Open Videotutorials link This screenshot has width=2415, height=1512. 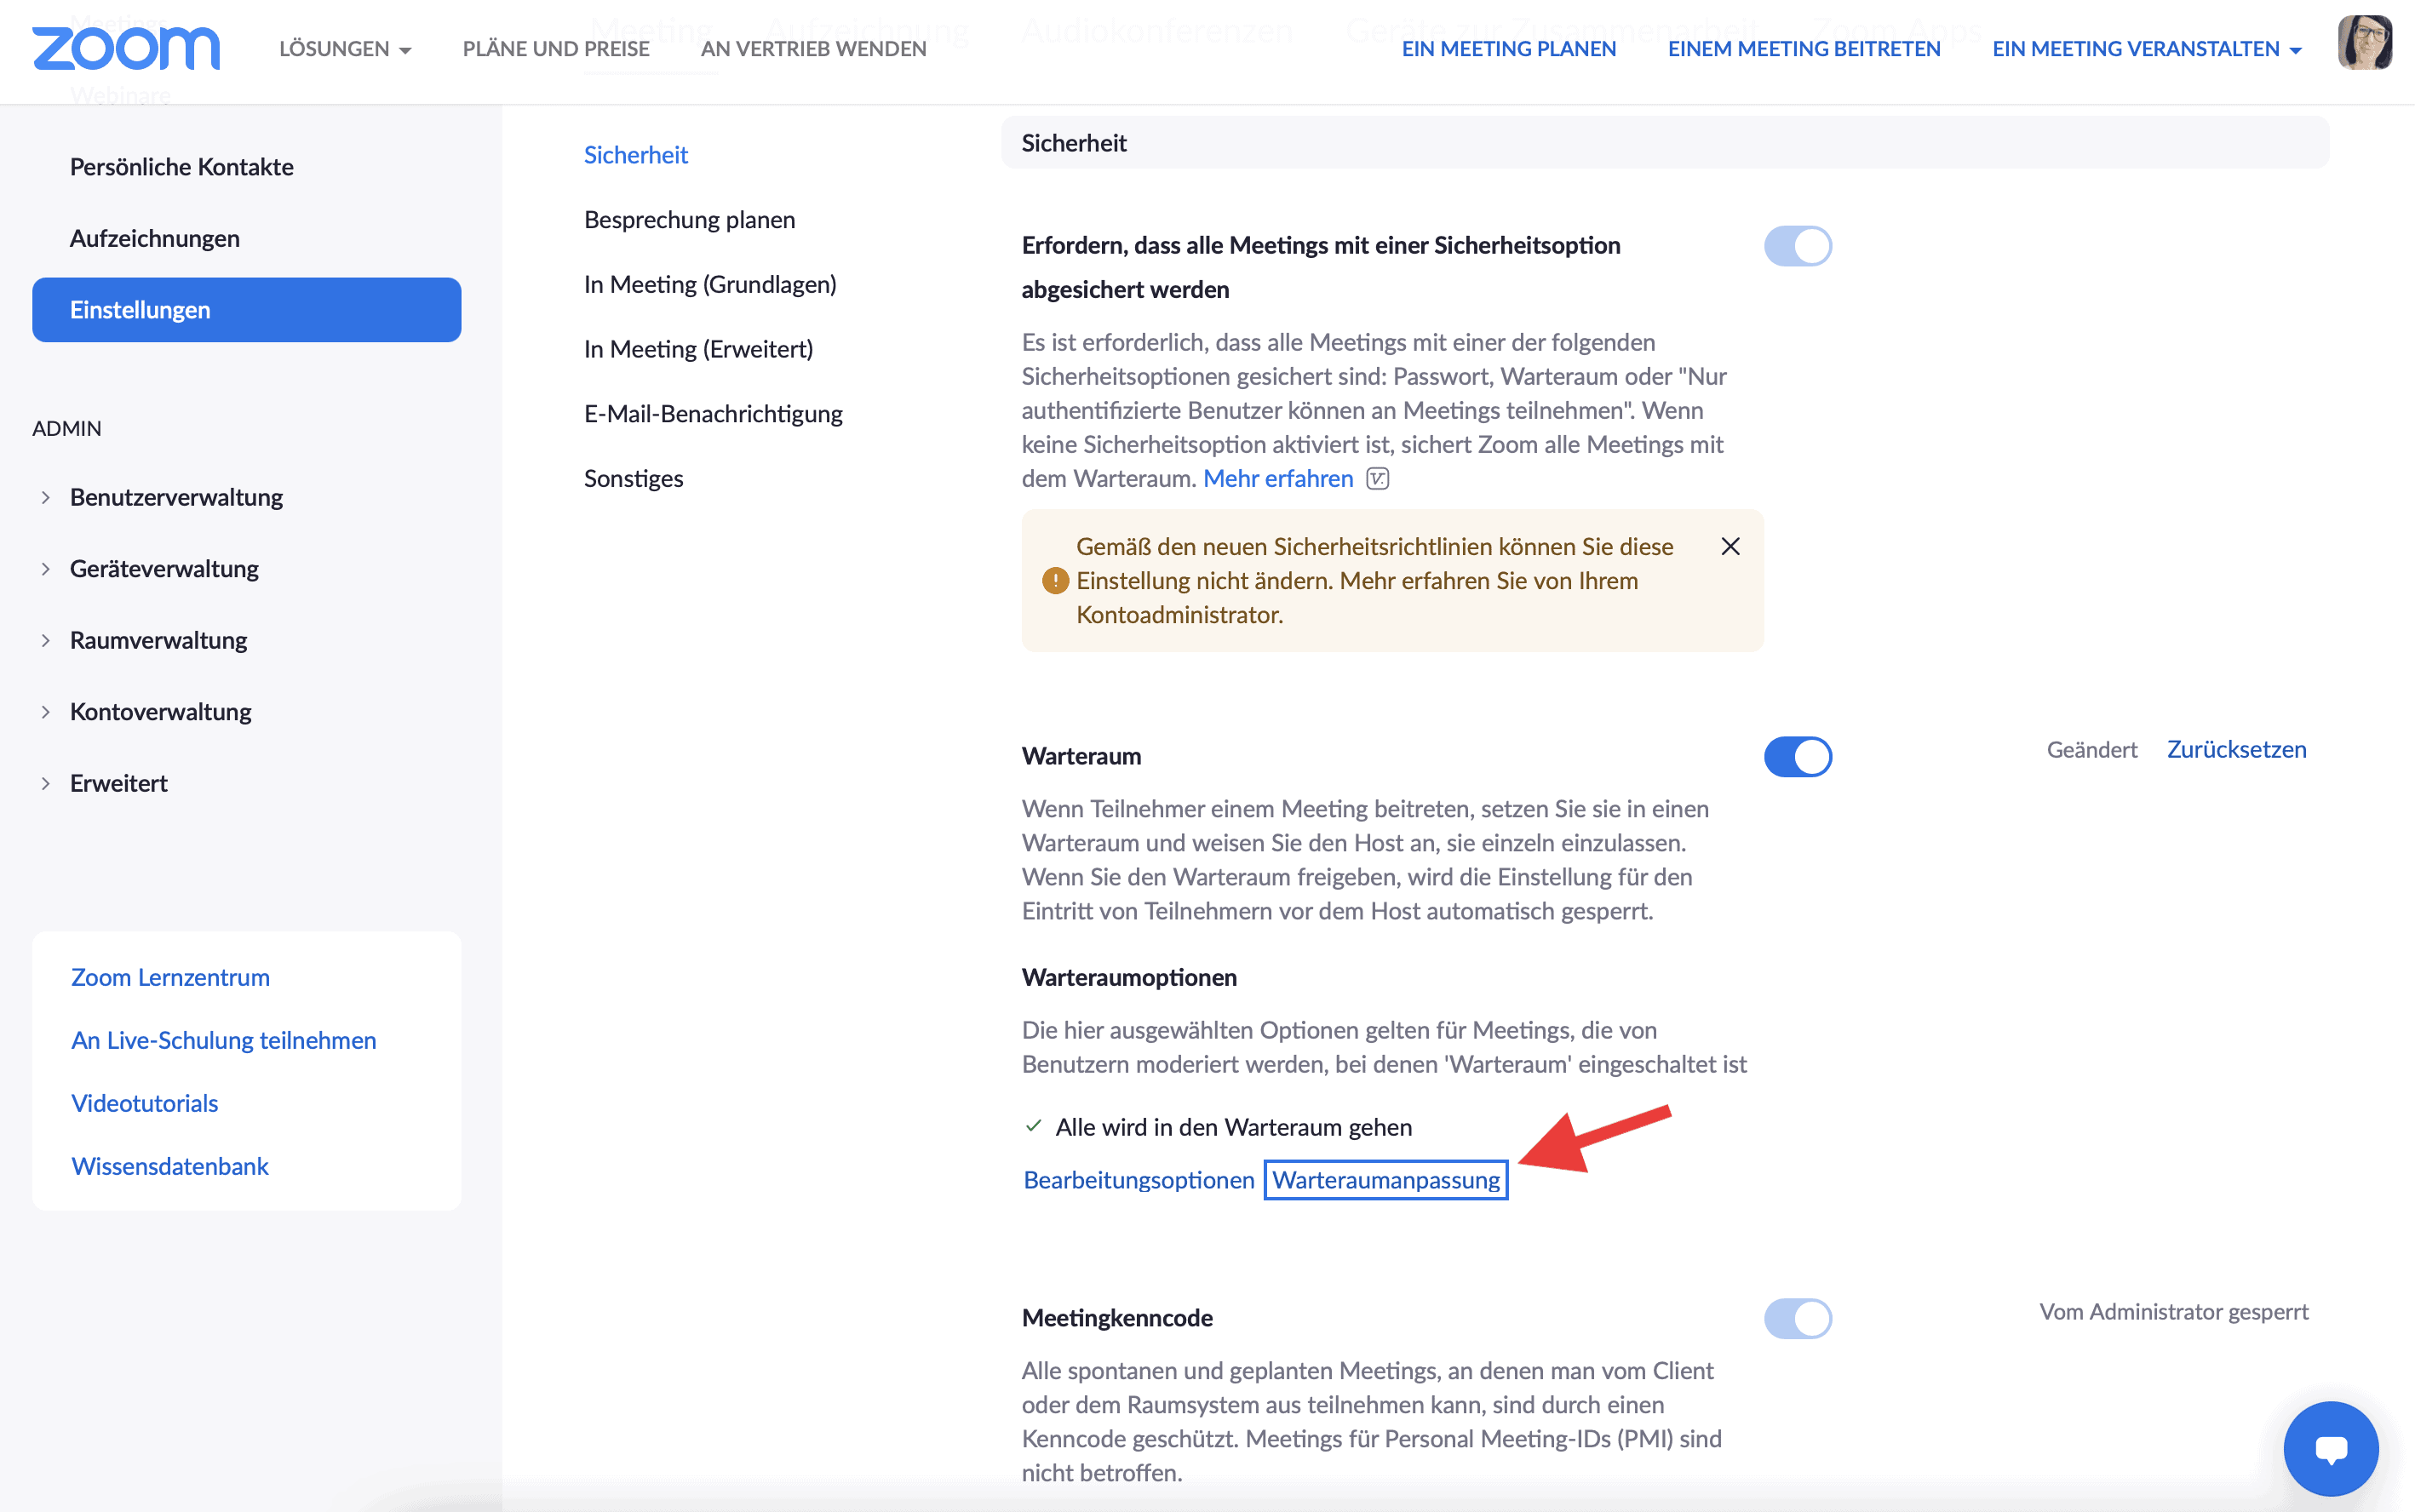(145, 1103)
